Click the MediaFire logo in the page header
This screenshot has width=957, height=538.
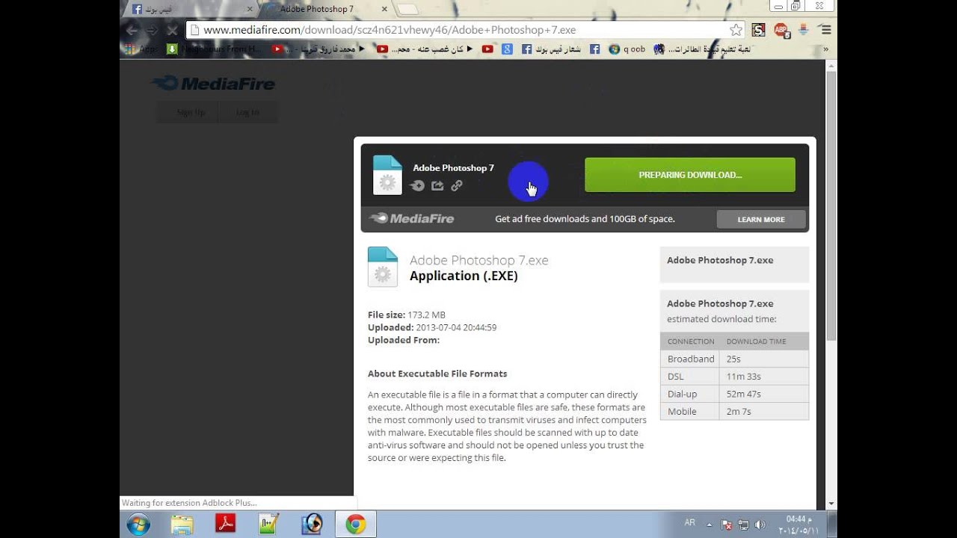[214, 84]
